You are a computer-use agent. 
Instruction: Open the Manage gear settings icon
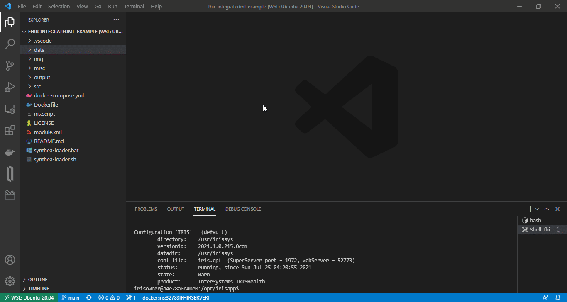point(10,281)
